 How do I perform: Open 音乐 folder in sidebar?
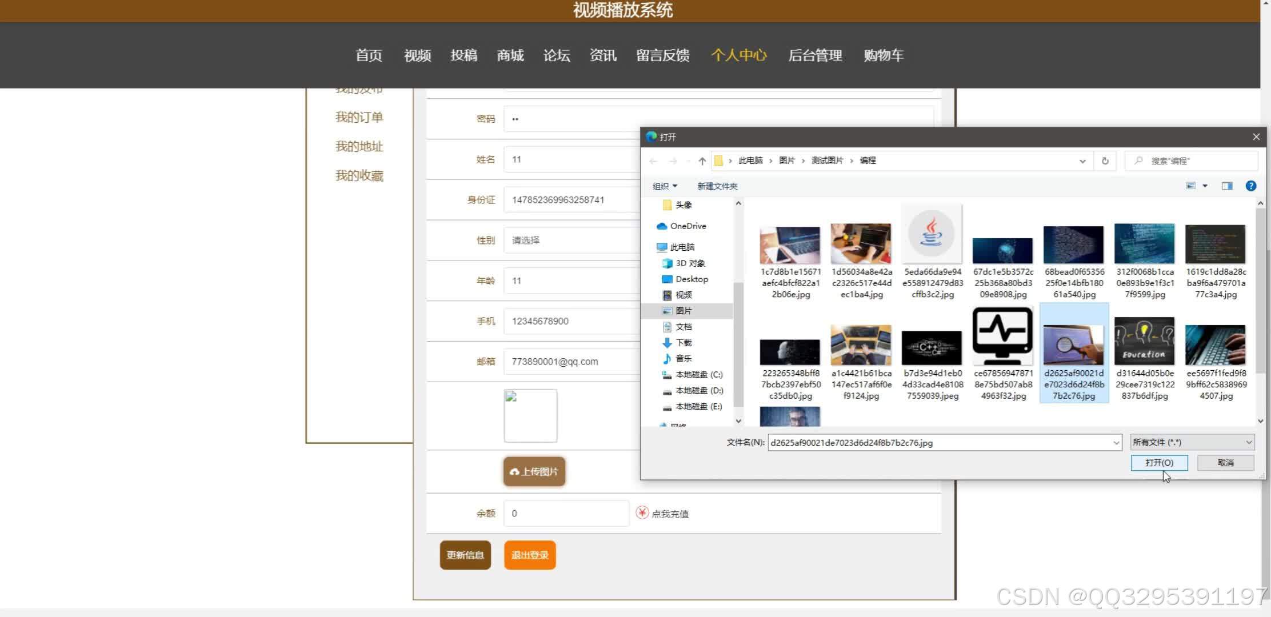(x=678, y=359)
